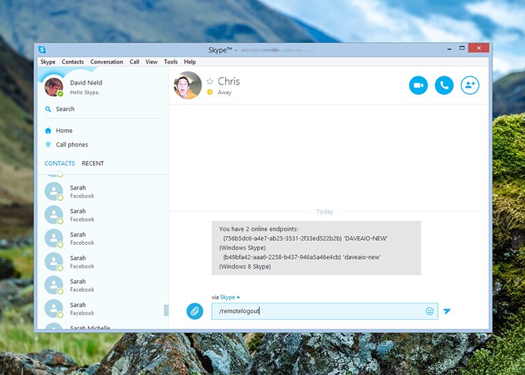Image resolution: width=525 pixels, height=375 pixels.
Task: Open the Contacts menu
Action: 73,62
